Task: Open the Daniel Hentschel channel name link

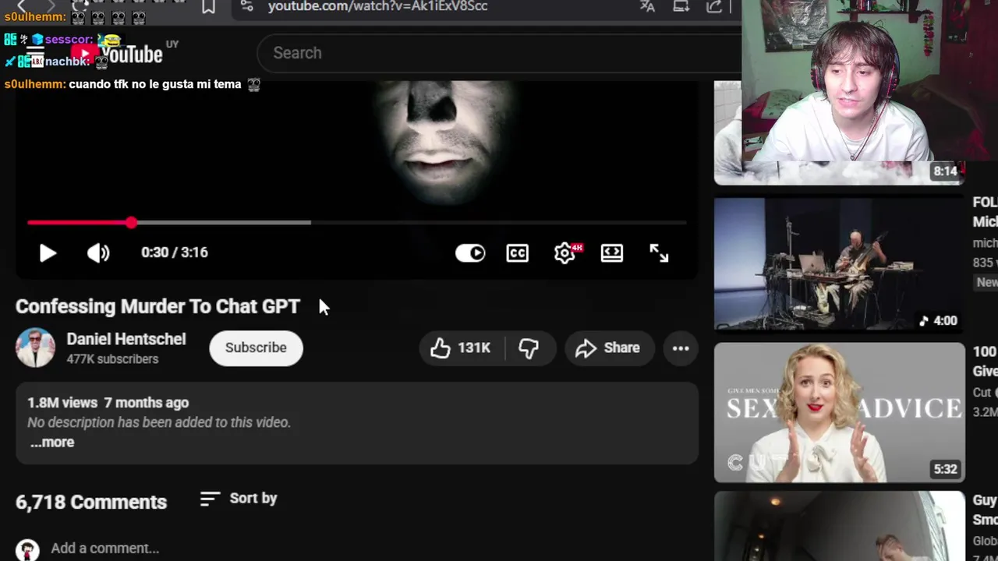Action: pos(126,339)
